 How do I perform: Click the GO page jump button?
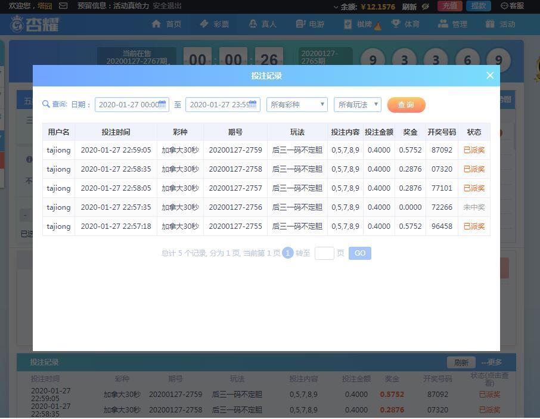coord(359,253)
